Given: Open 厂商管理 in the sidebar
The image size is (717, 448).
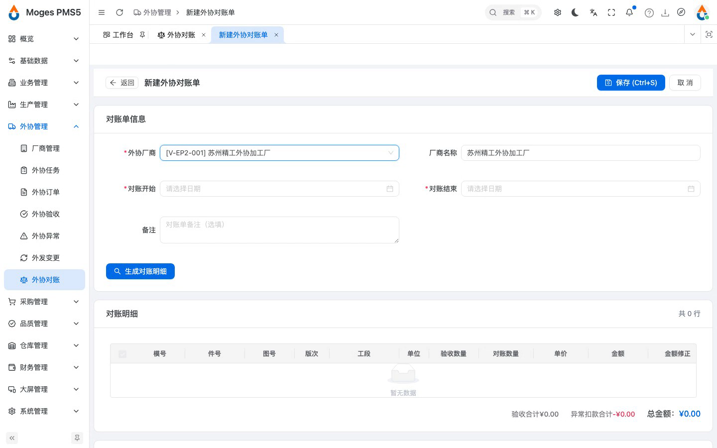Looking at the screenshot, I should pyautogui.click(x=44, y=148).
